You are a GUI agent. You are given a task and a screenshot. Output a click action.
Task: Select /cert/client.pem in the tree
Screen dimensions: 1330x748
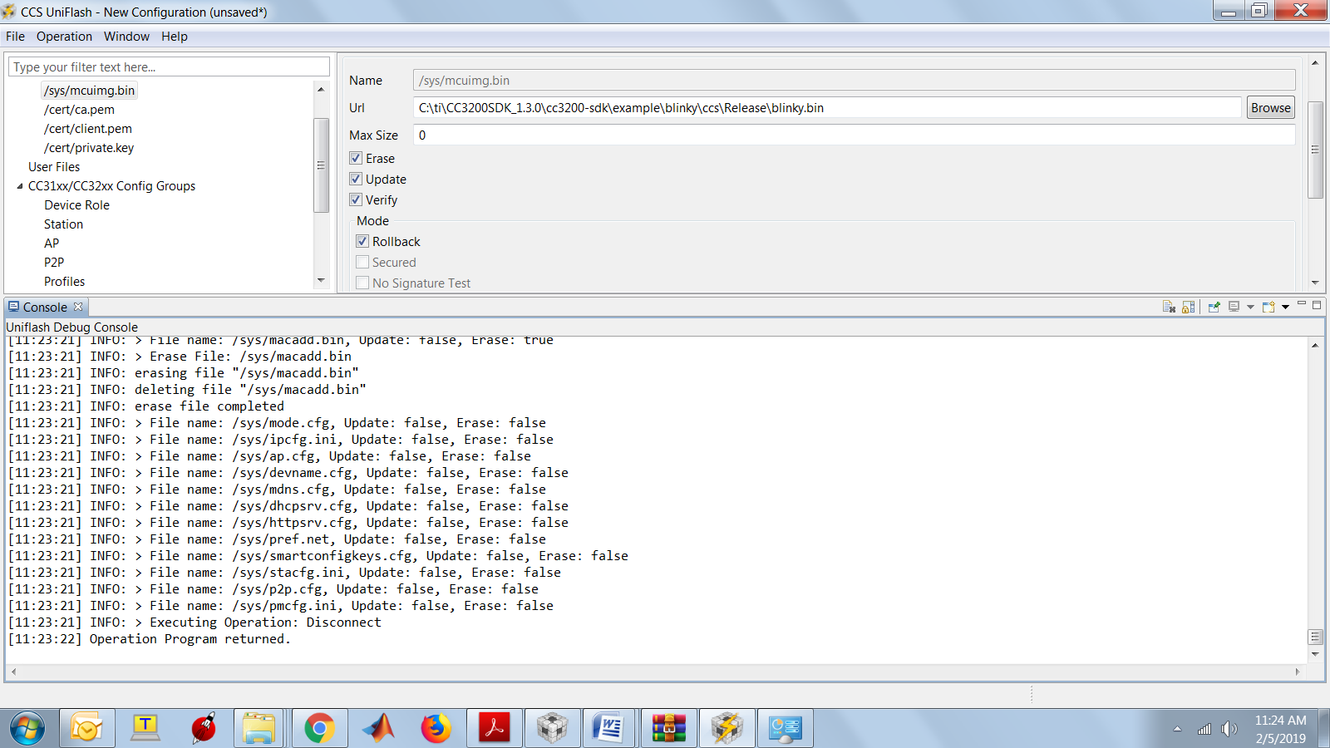coord(87,129)
